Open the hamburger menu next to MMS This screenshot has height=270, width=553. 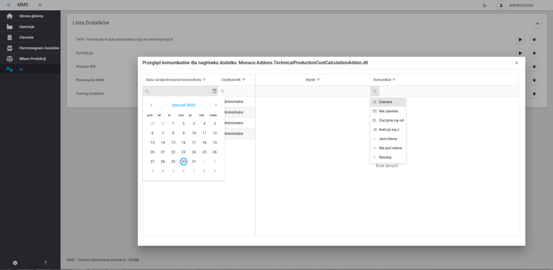(x=8, y=5)
